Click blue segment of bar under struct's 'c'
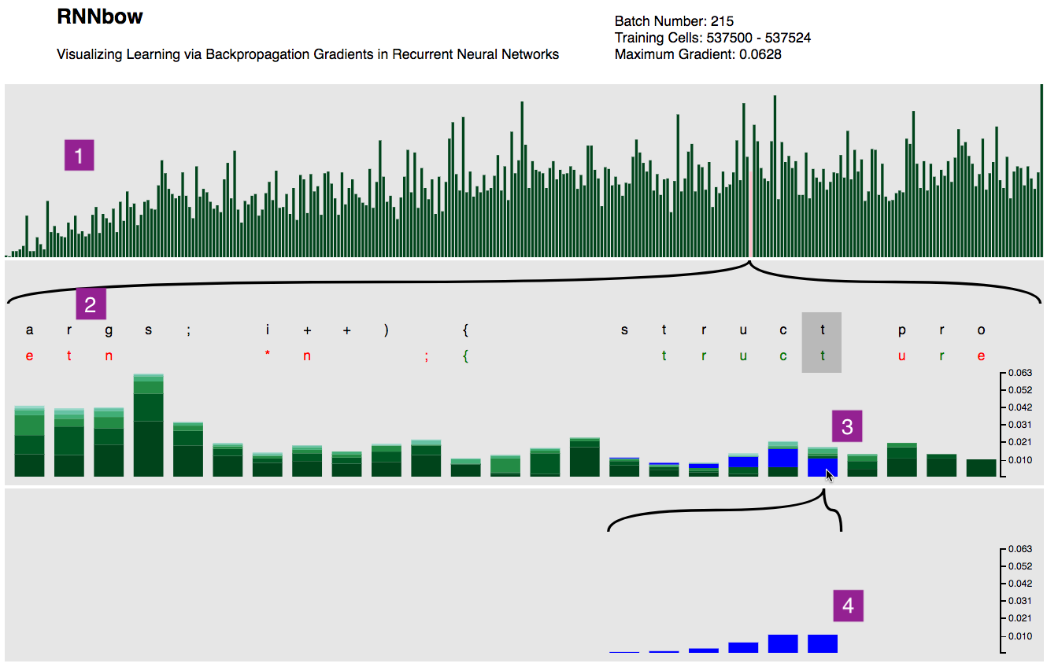1047x667 pixels. 783,458
